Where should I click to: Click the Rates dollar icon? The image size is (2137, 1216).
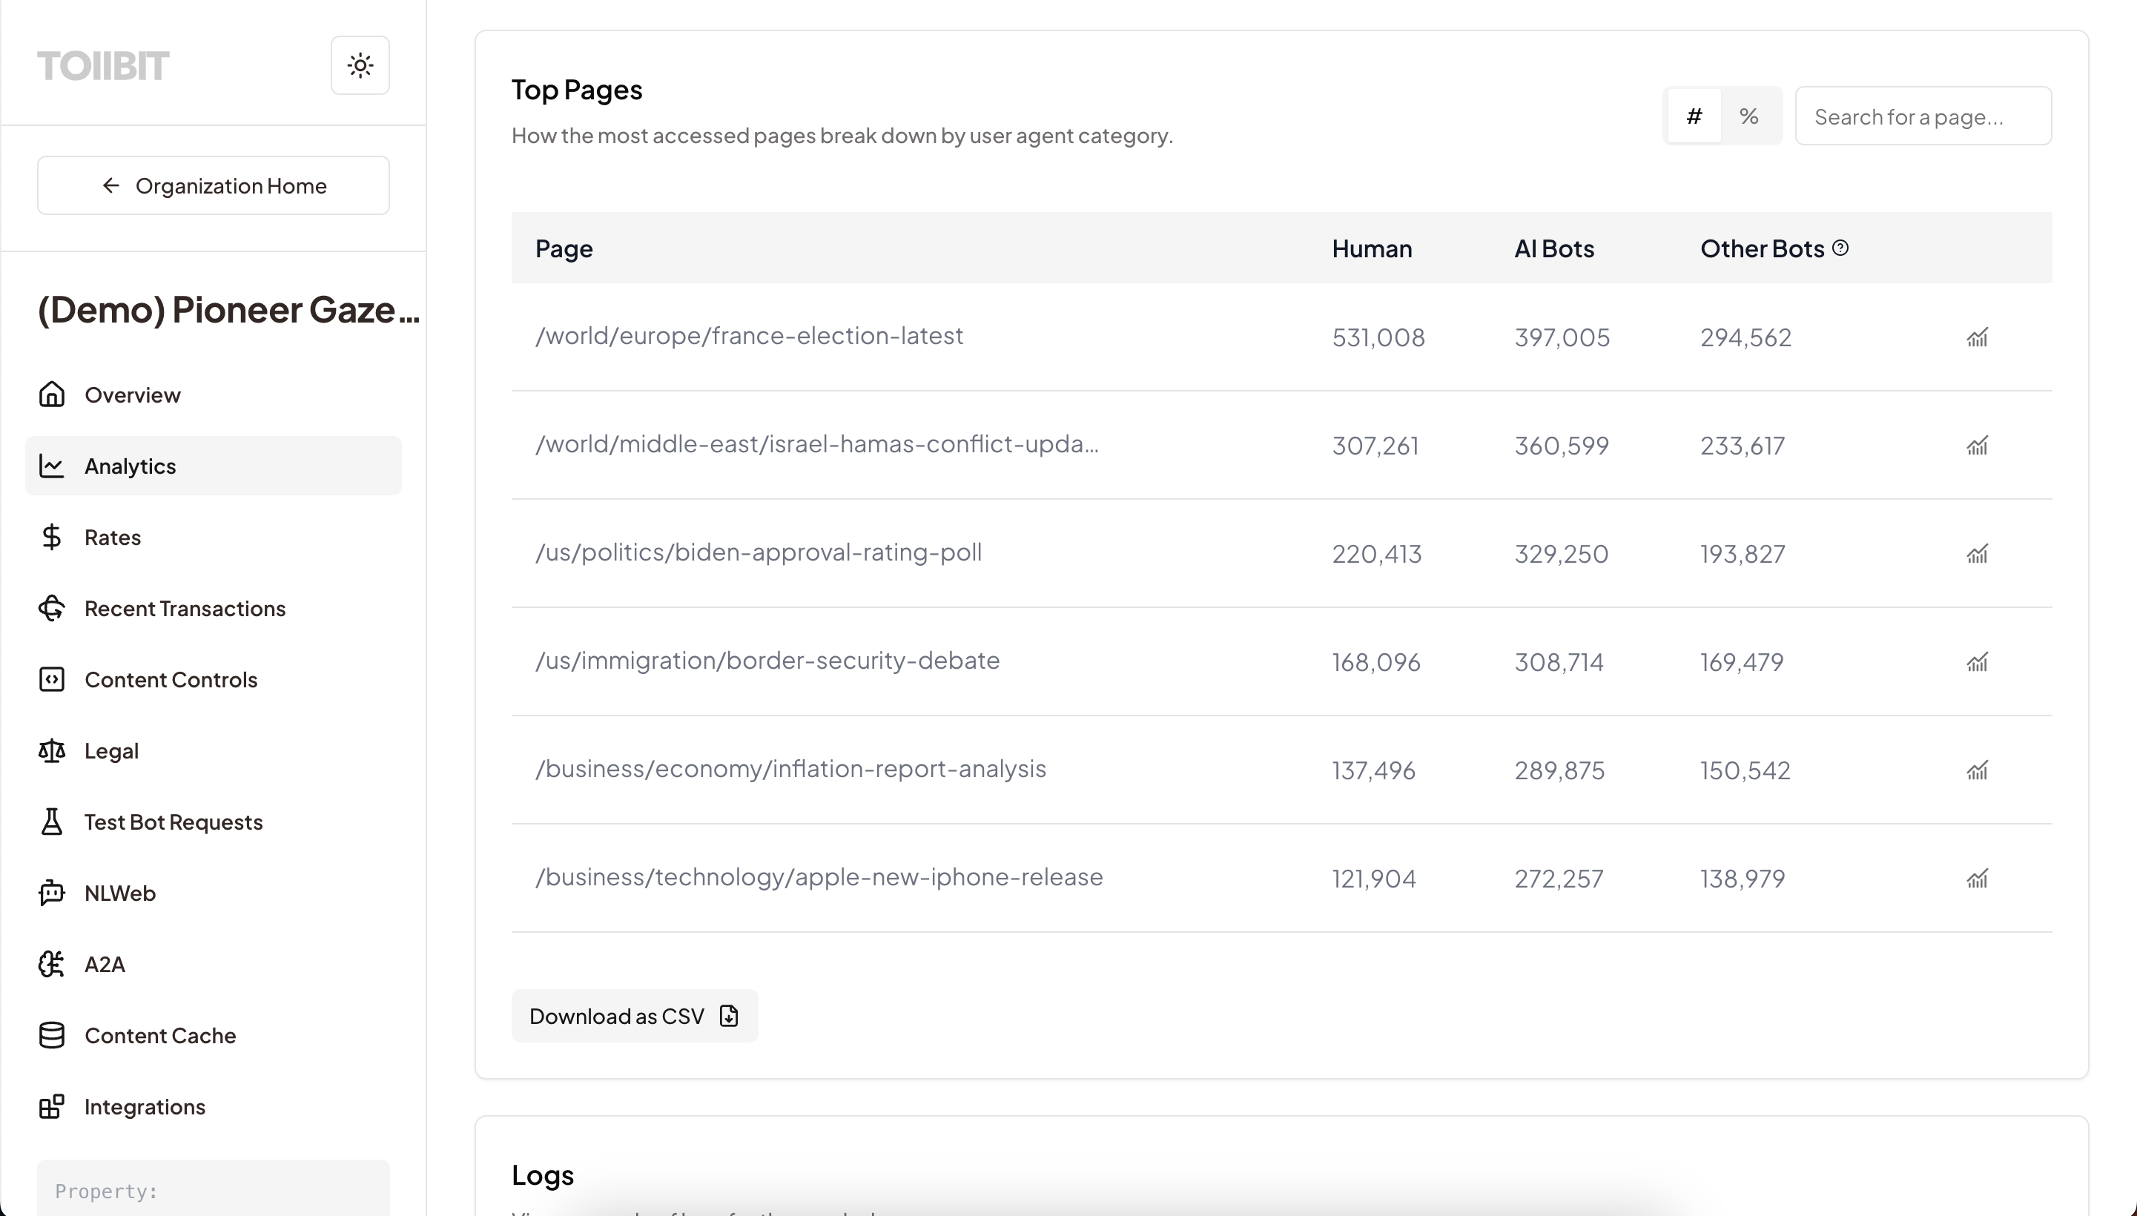pos(52,537)
